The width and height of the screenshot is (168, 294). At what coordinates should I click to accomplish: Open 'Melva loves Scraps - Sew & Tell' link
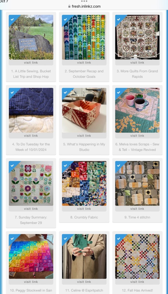click(137, 147)
